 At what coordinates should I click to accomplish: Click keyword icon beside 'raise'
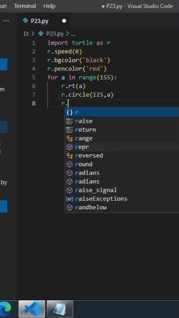click(x=70, y=121)
